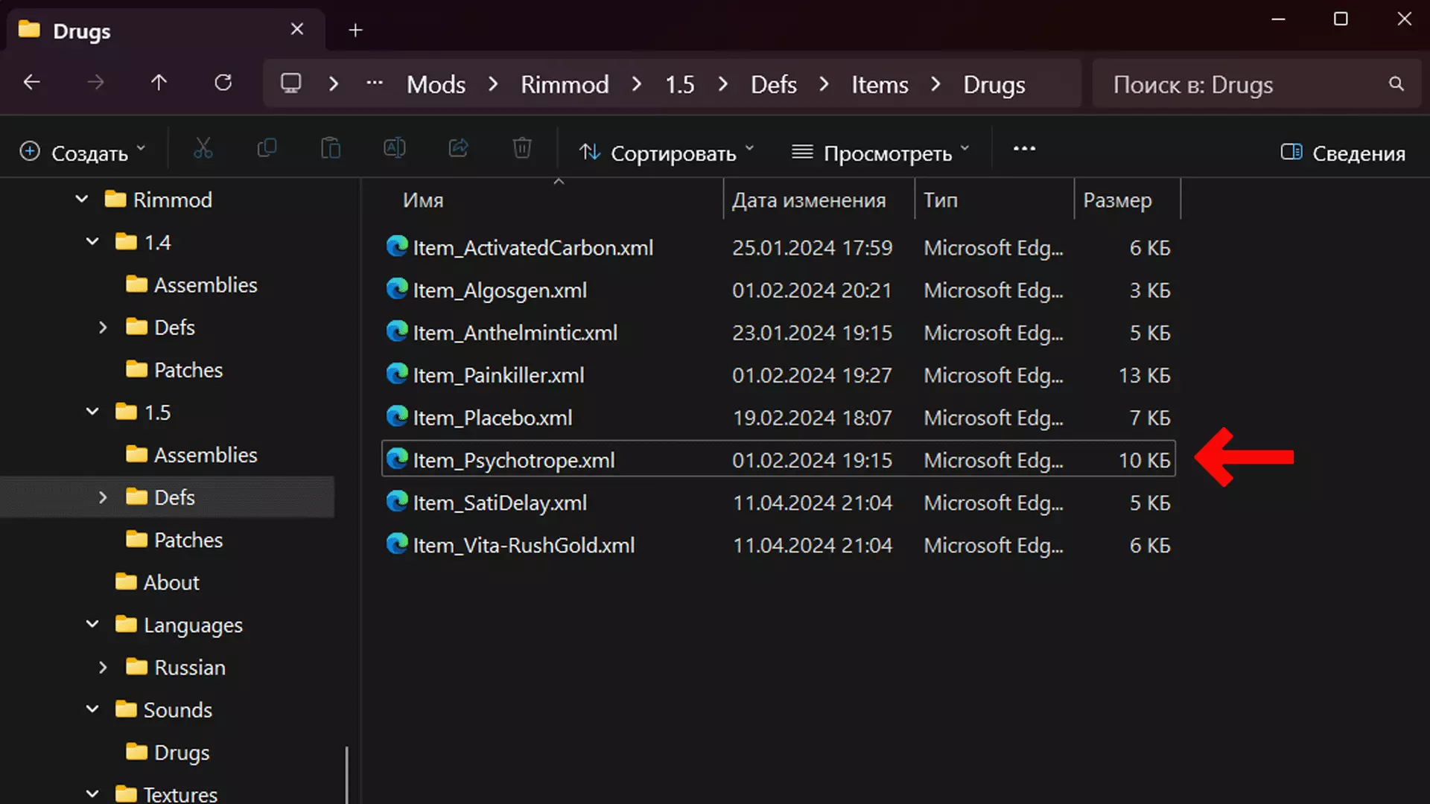Open the Просмотреть view dropdown
Viewport: 1430px width, 804px height.
coord(880,153)
